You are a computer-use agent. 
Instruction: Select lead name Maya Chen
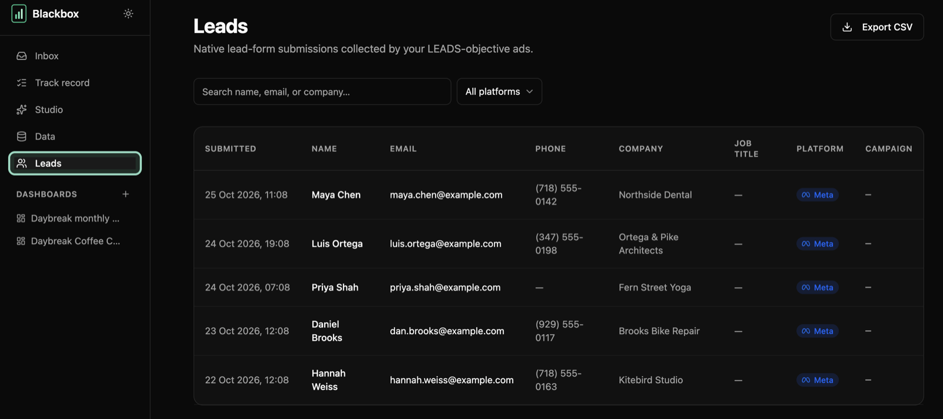[x=336, y=194]
